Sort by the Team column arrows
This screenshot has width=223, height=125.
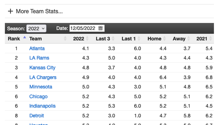click(x=65, y=39)
